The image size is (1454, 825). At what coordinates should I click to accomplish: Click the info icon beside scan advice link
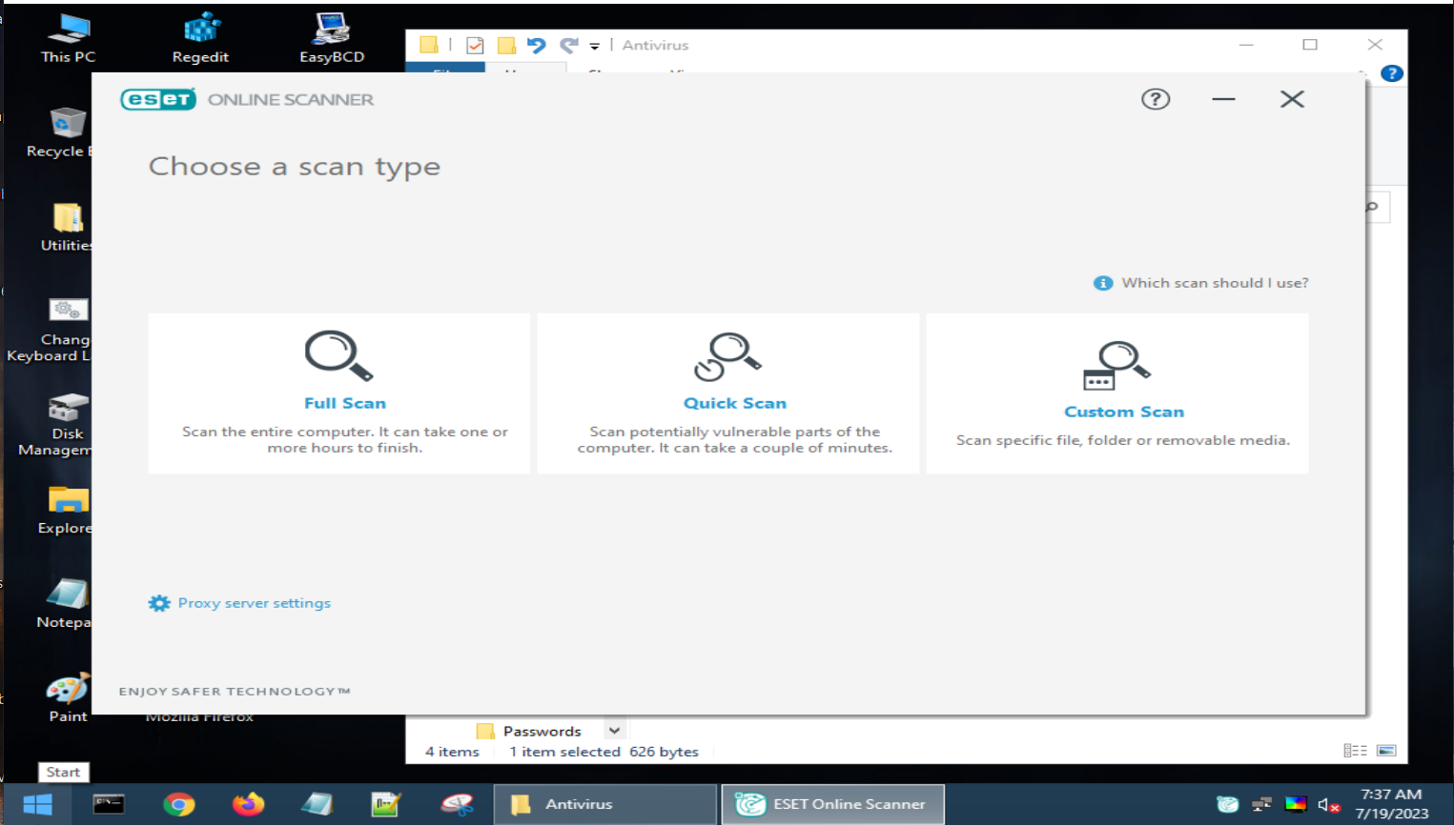1103,283
